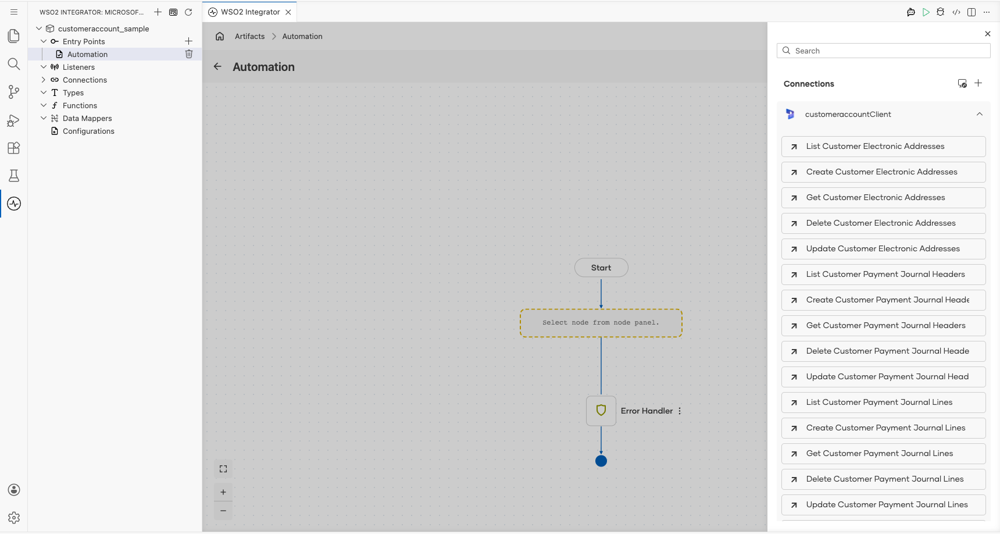Refresh the WSO2 Integrator project tree

point(188,12)
